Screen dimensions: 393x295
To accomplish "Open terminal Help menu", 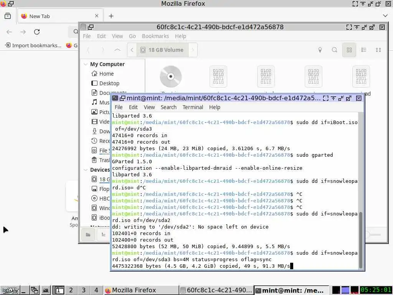I will 215,107.
